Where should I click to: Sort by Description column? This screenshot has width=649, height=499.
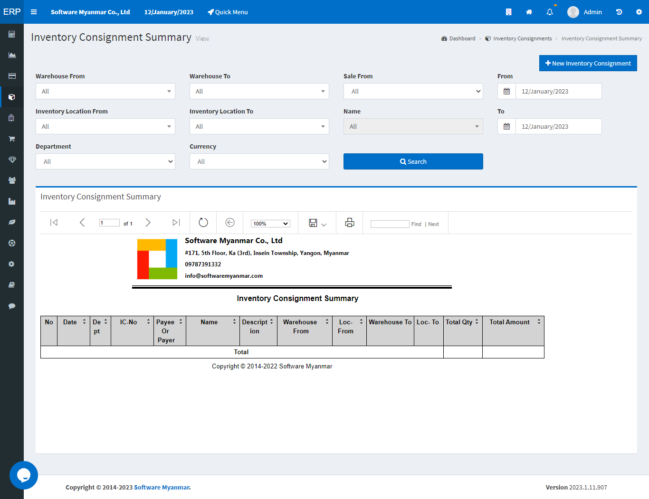coord(272,322)
